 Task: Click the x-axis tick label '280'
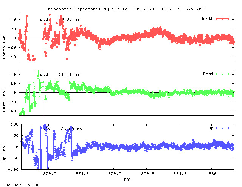tap(213, 173)
